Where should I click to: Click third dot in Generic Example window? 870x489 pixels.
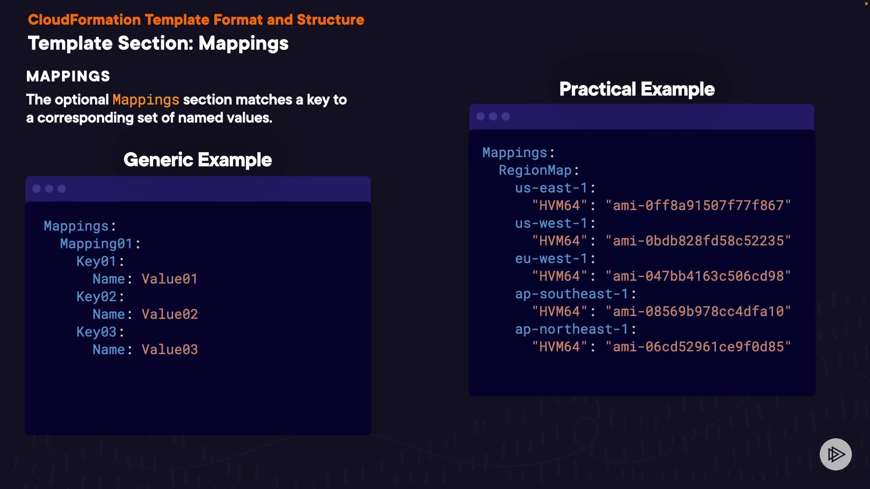62,189
